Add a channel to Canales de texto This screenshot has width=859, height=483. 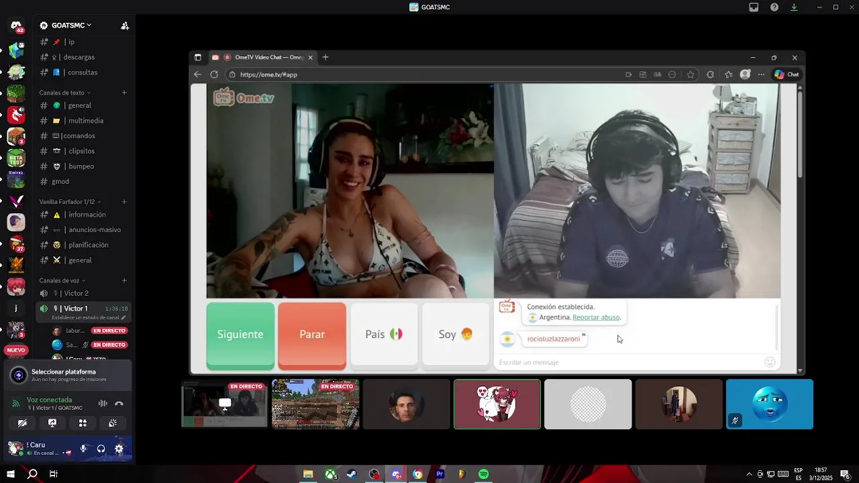(124, 93)
